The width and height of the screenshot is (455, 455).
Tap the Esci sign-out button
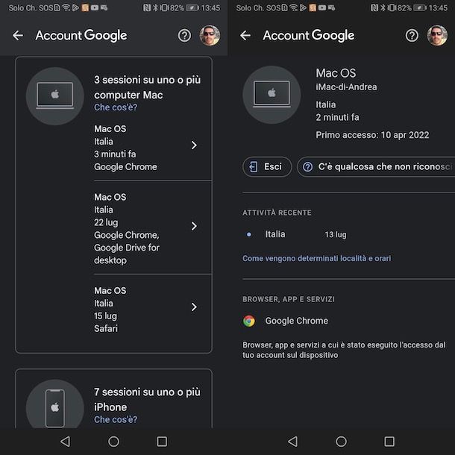tap(267, 167)
